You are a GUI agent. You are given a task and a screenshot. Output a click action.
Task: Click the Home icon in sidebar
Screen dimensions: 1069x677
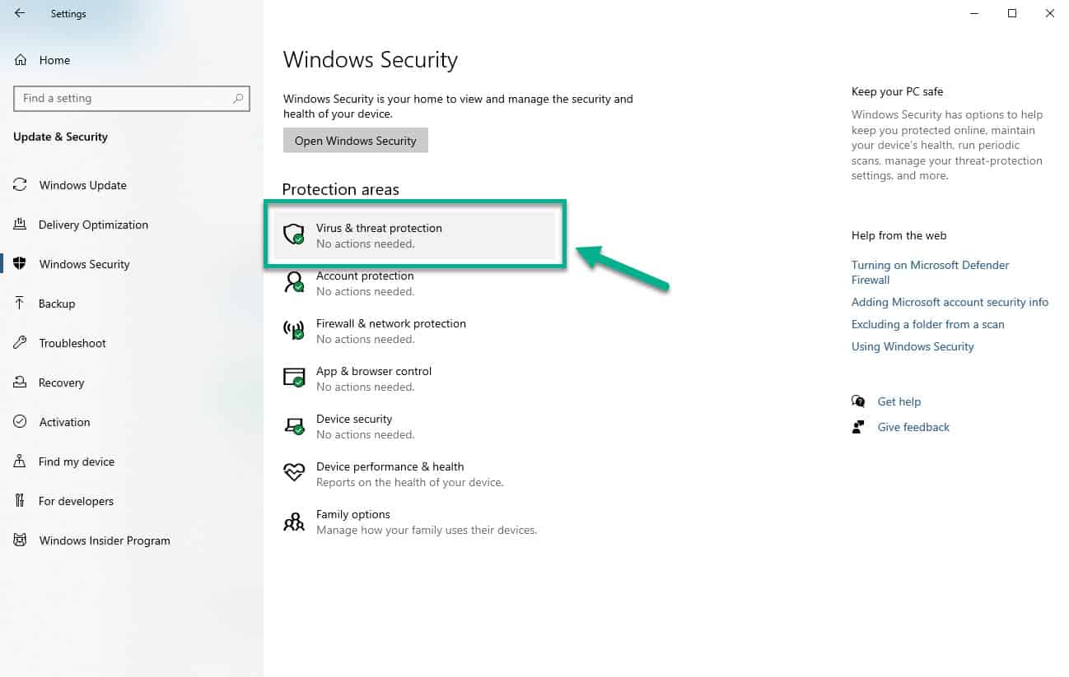(21, 60)
